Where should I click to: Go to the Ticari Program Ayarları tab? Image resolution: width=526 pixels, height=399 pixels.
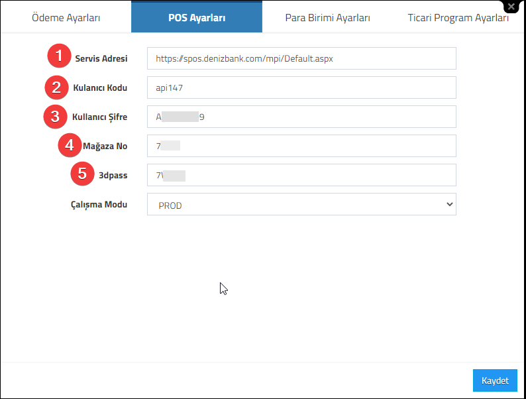coord(458,17)
